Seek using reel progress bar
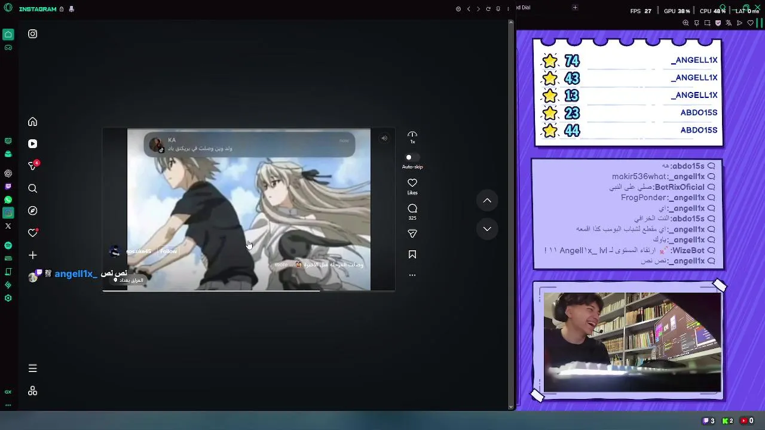The height and width of the screenshot is (430, 765). 249,291
